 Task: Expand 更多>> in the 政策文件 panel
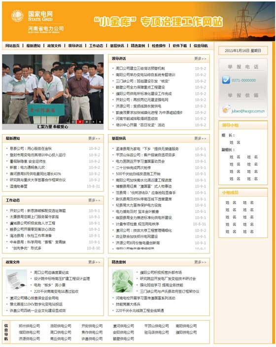(x=94, y=262)
